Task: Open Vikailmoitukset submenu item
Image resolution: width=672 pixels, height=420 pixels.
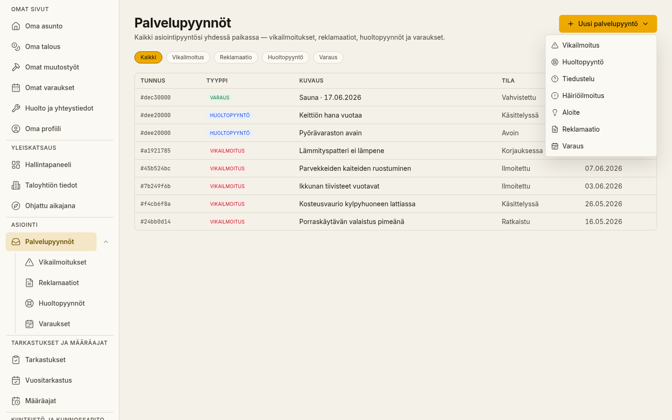Action: click(x=66, y=262)
